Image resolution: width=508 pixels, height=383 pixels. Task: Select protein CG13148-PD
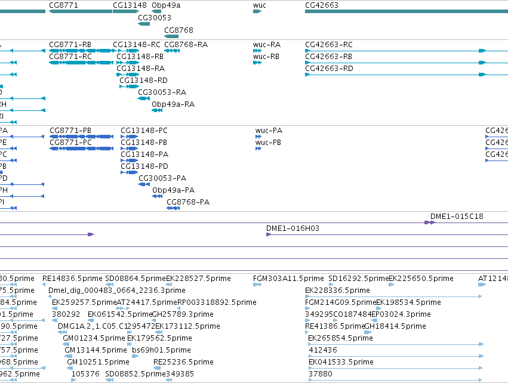pyautogui.click(x=144, y=166)
